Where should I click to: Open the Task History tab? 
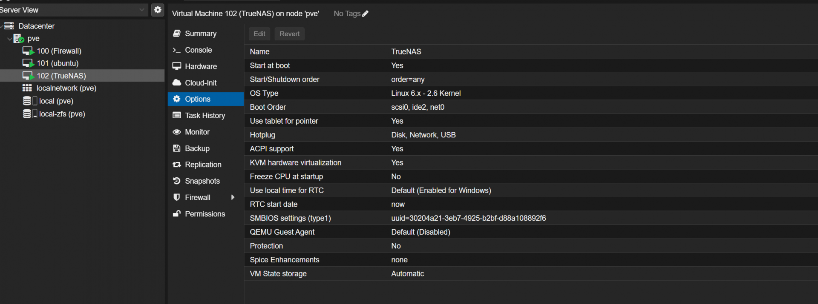(206, 116)
